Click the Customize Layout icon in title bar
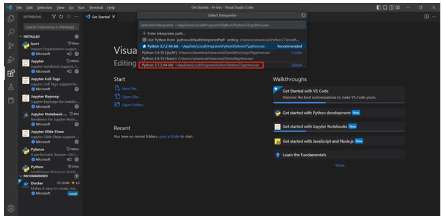 tap(397, 8)
